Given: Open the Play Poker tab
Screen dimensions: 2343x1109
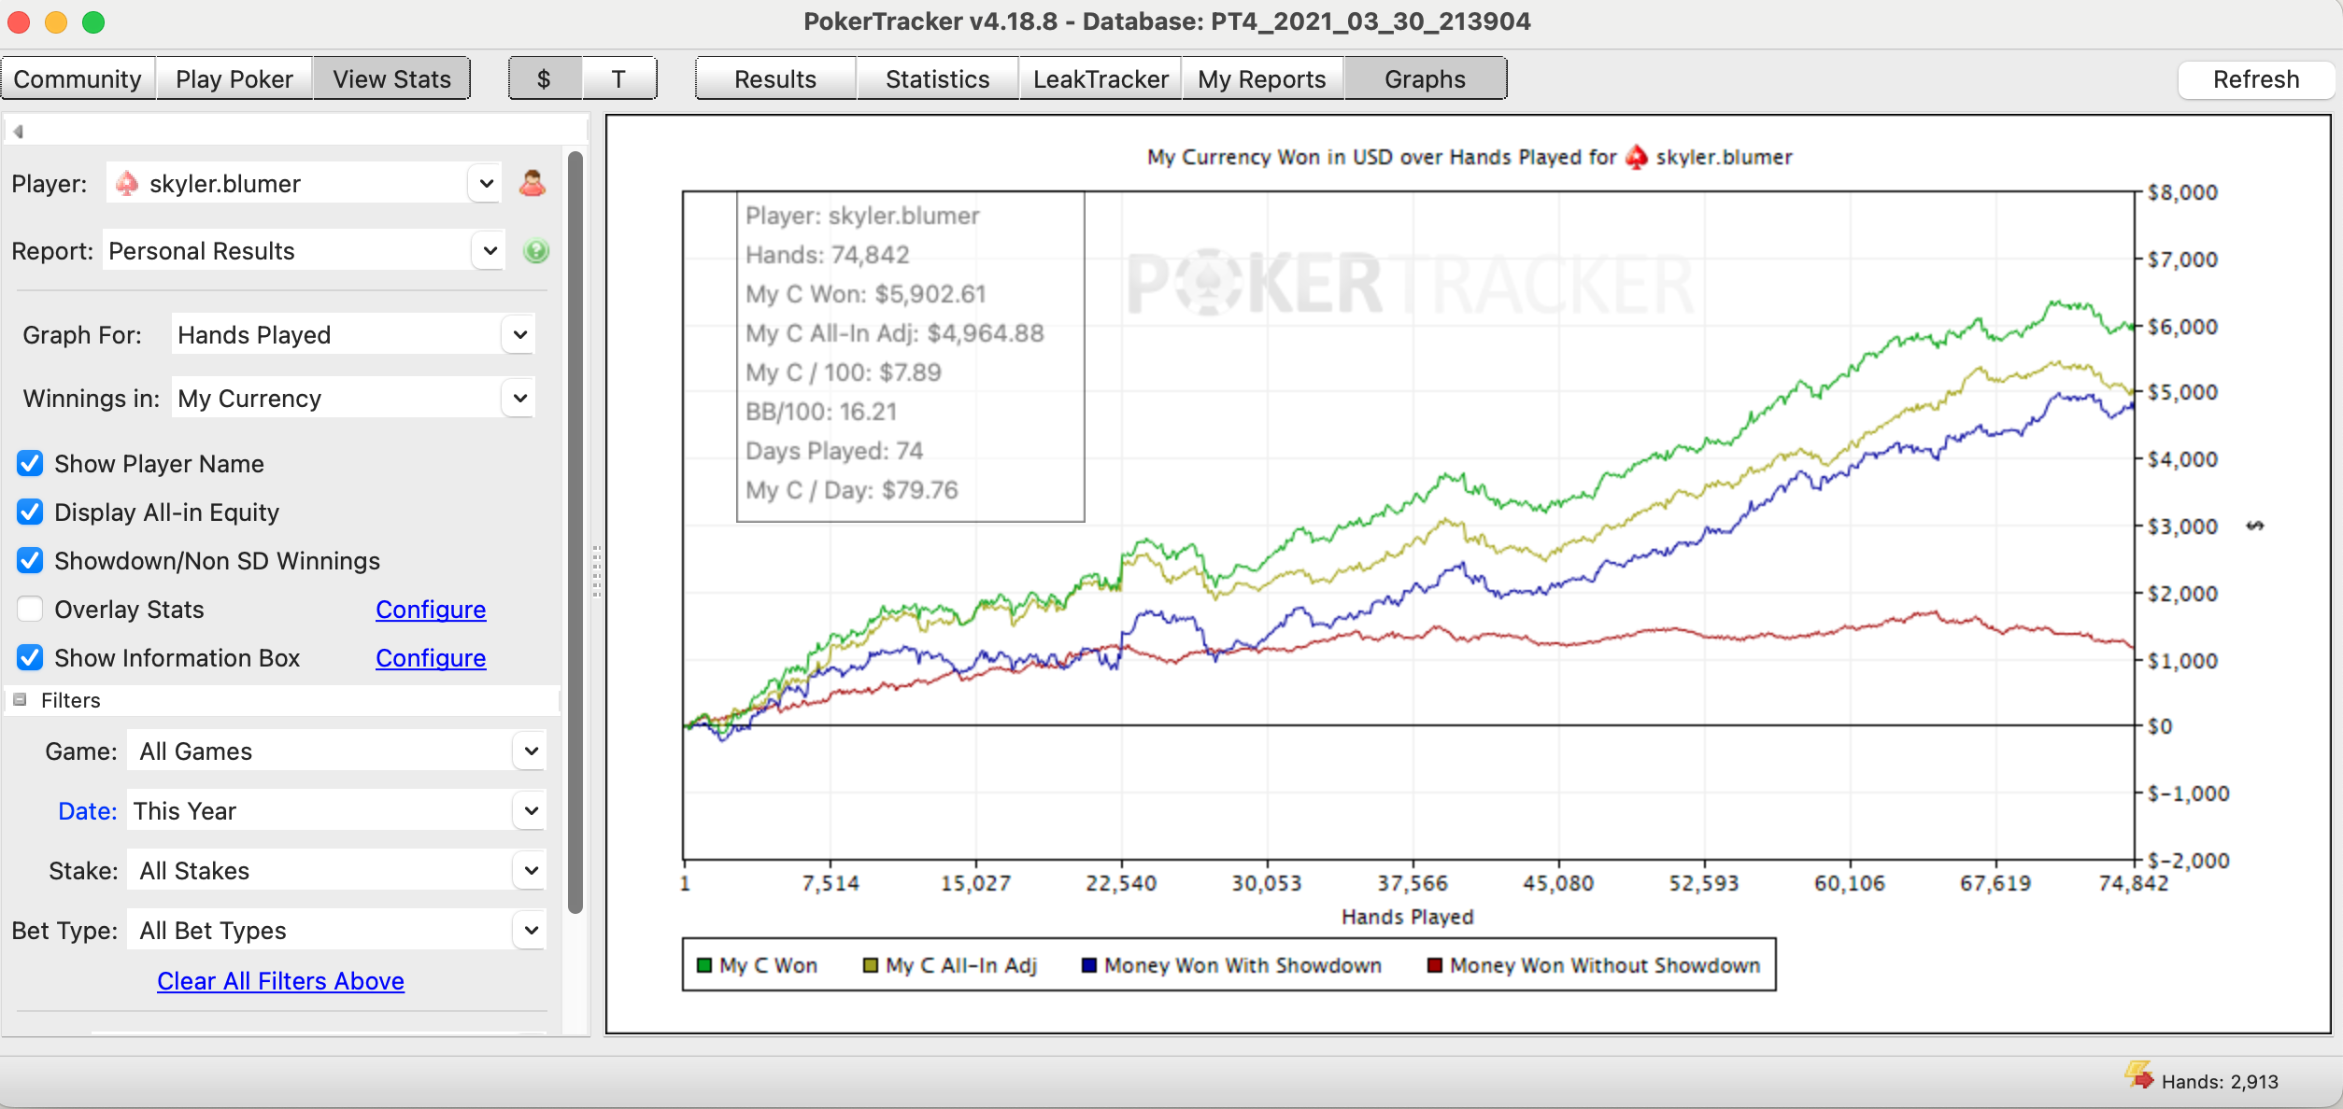Looking at the screenshot, I should pyautogui.click(x=234, y=79).
